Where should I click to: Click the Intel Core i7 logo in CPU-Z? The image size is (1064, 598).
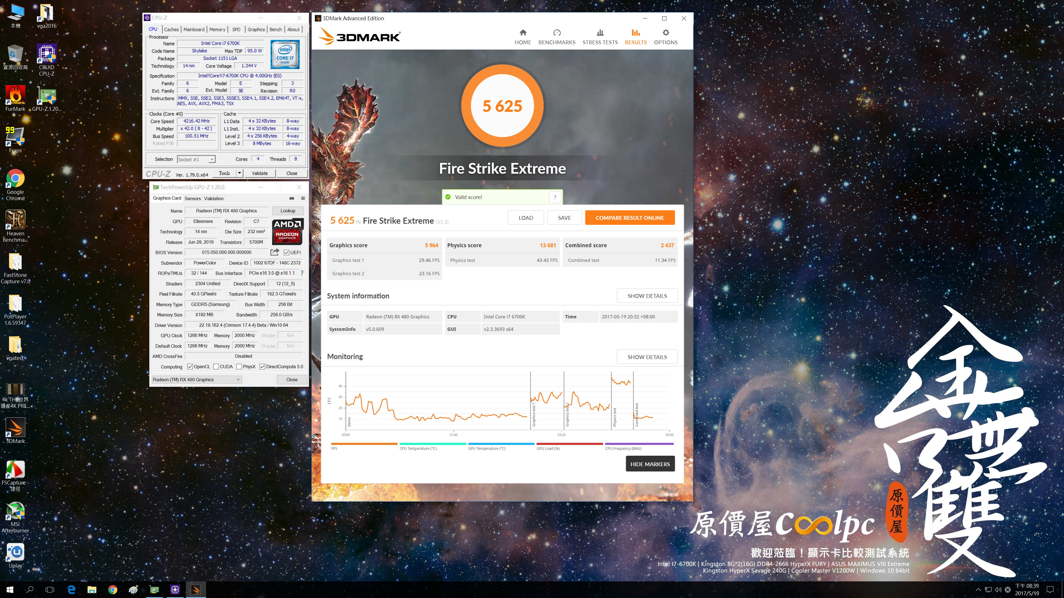[285, 55]
